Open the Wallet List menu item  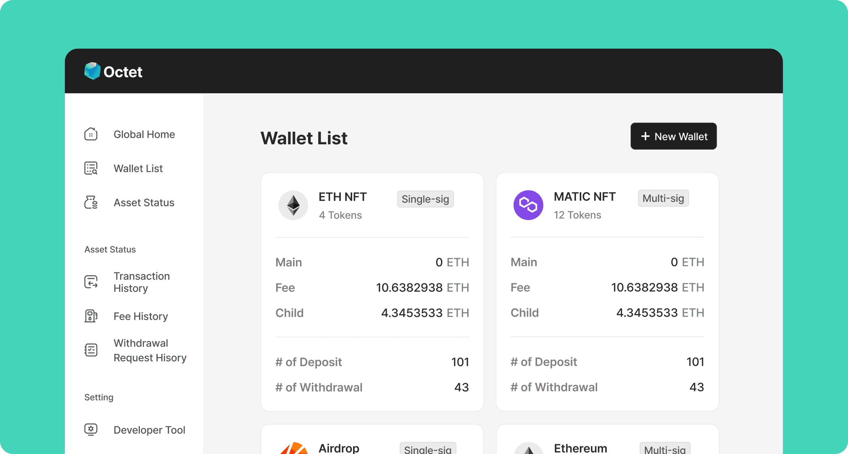click(x=137, y=168)
